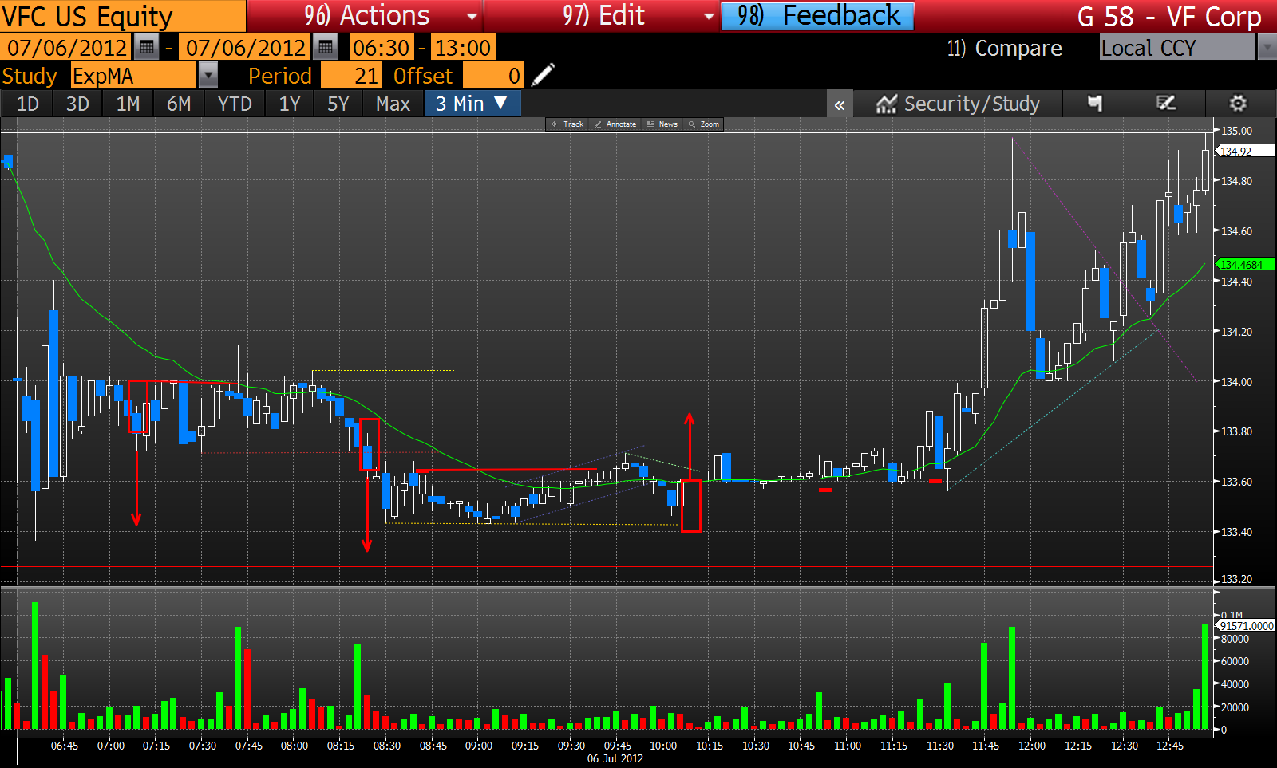Image resolution: width=1277 pixels, height=768 pixels.
Task: Click the 80000 volume axis label
Action: (x=1234, y=639)
